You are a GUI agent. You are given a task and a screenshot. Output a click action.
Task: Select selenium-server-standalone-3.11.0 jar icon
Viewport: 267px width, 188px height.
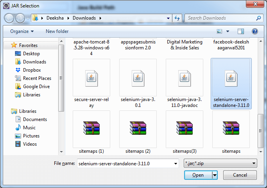[231, 78]
